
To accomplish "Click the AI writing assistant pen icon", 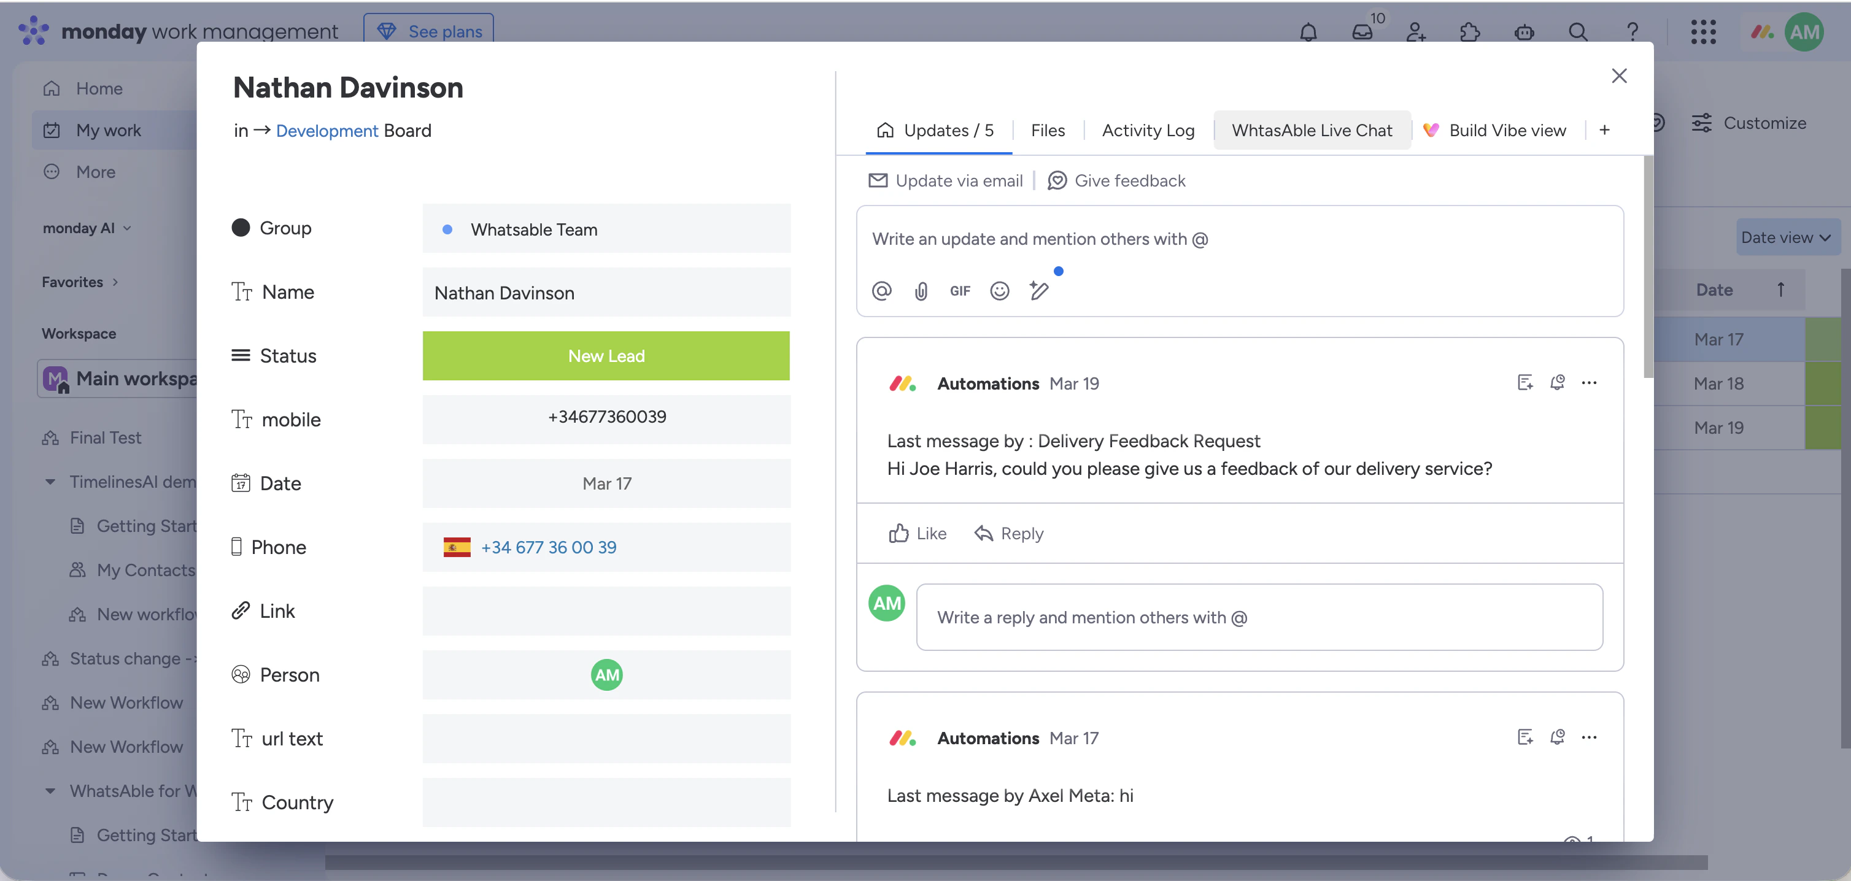I will (1039, 290).
